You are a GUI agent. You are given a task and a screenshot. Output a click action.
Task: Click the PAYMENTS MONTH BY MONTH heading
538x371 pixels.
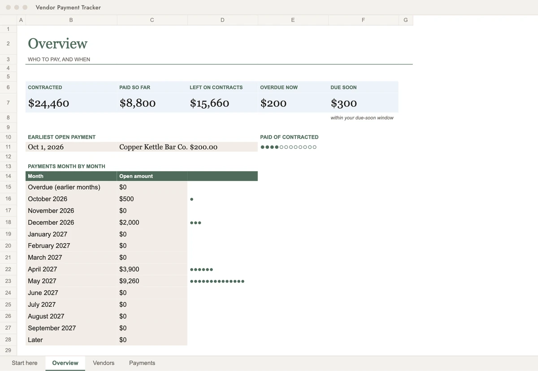coord(66,166)
